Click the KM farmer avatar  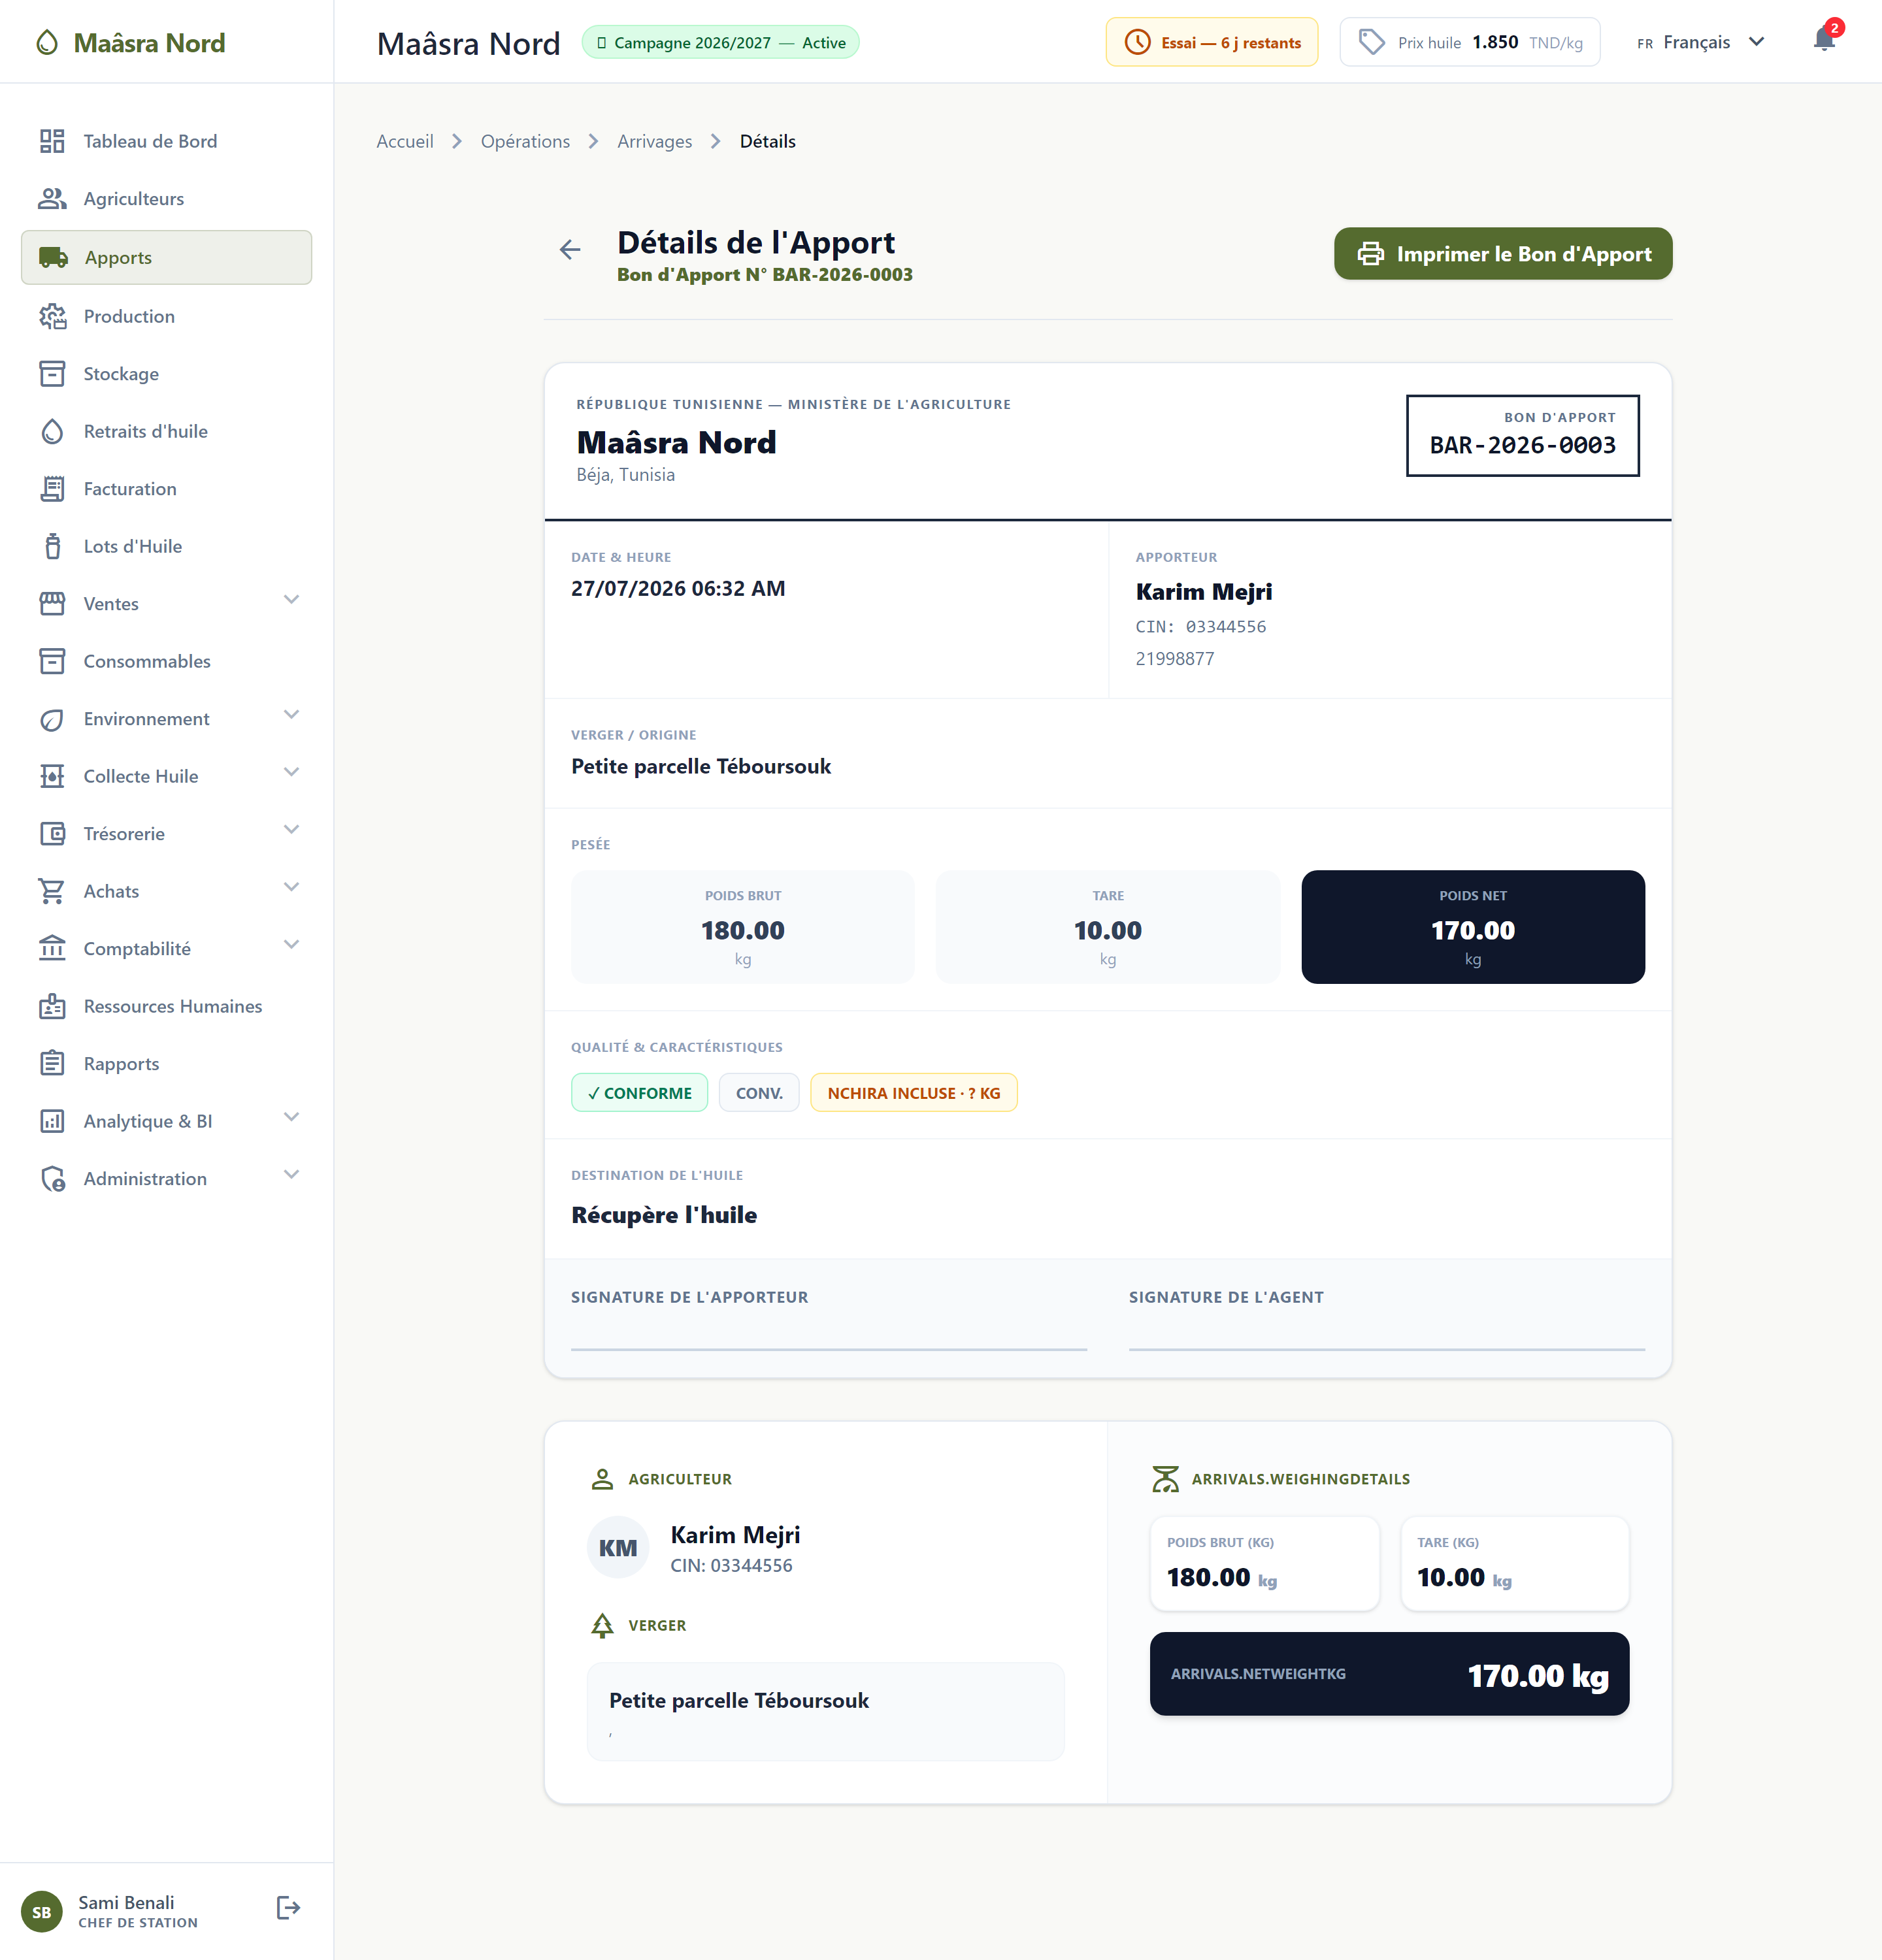click(x=618, y=1548)
